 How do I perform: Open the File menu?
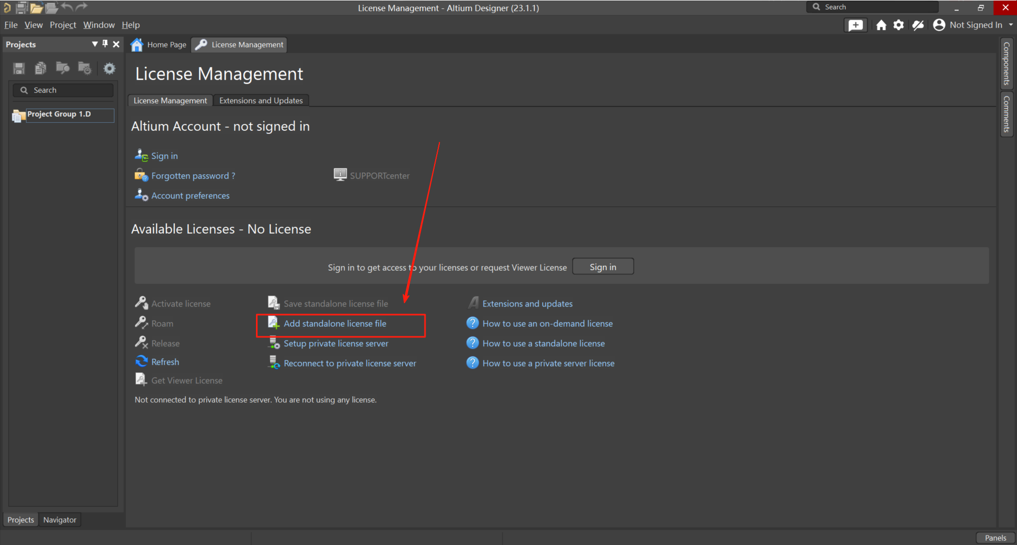[11, 25]
